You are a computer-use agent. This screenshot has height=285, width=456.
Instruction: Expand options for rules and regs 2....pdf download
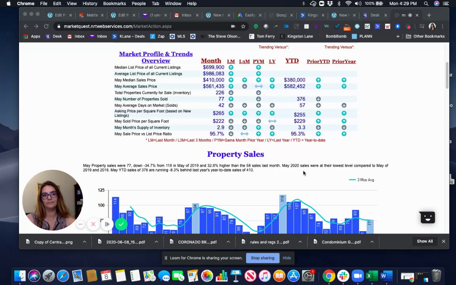click(x=300, y=242)
